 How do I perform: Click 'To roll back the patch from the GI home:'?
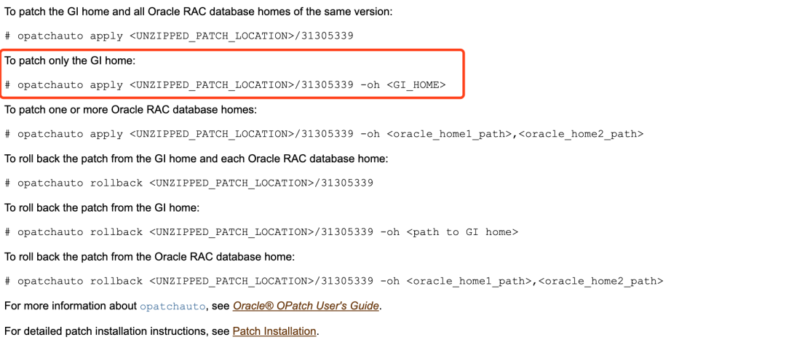102,208
